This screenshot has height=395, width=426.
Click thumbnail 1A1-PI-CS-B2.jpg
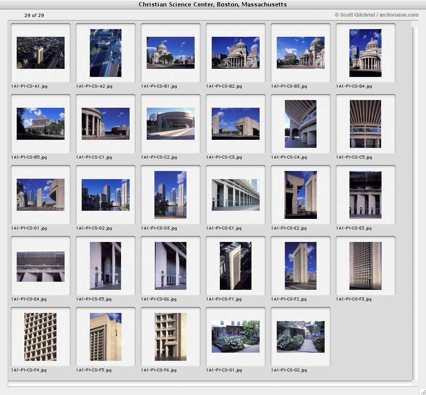click(x=236, y=53)
